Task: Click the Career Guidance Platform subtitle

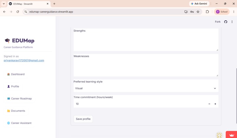Action: (x=18, y=47)
